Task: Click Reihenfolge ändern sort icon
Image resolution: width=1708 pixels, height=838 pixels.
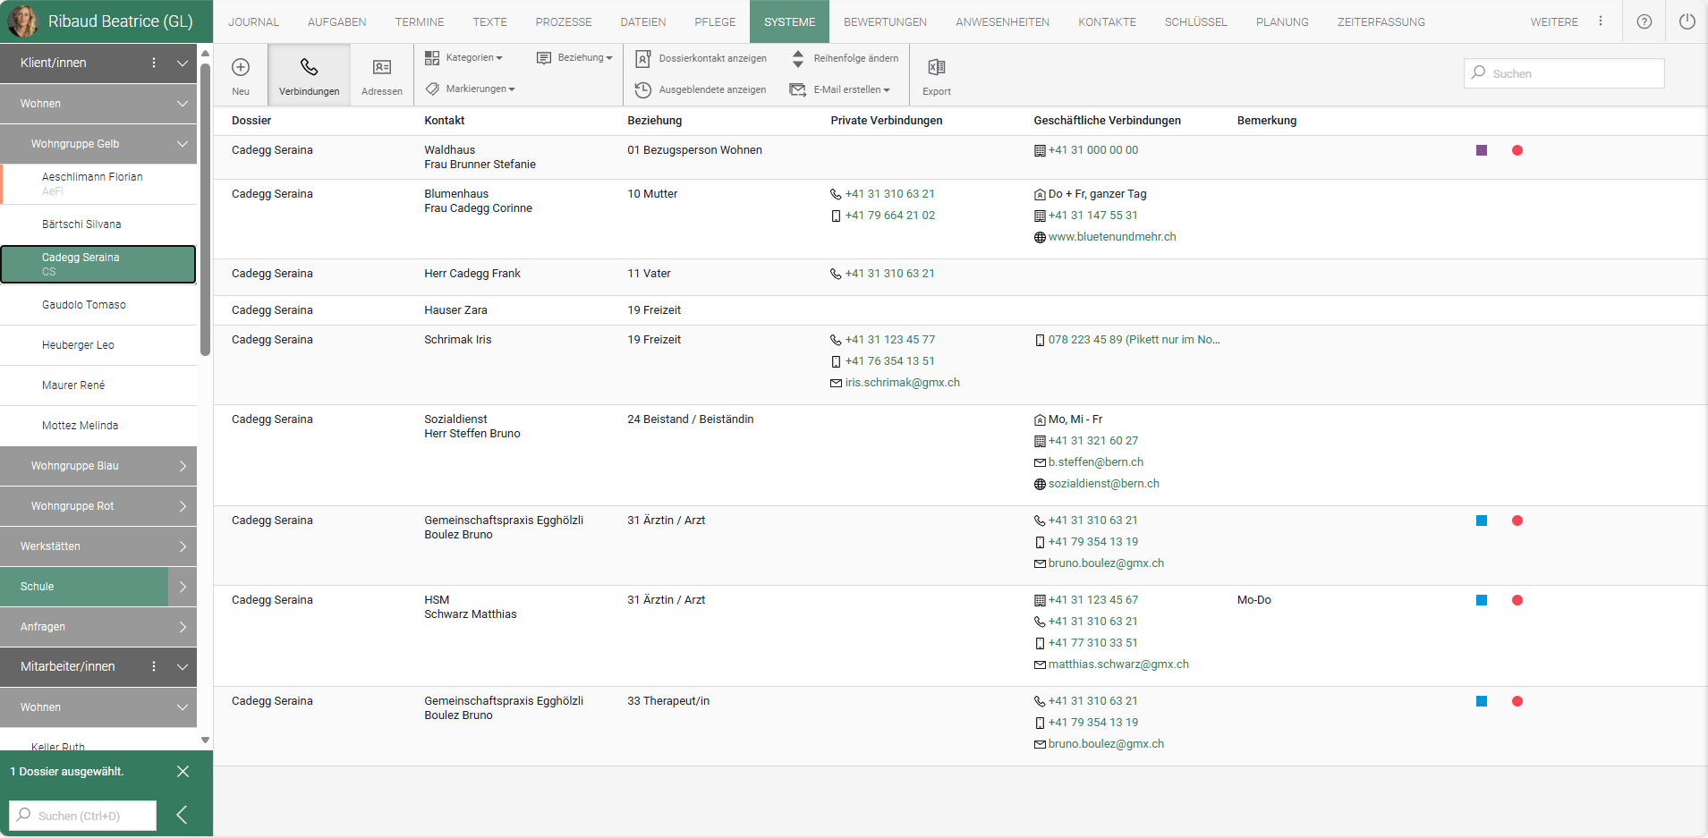Action: [x=798, y=58]
